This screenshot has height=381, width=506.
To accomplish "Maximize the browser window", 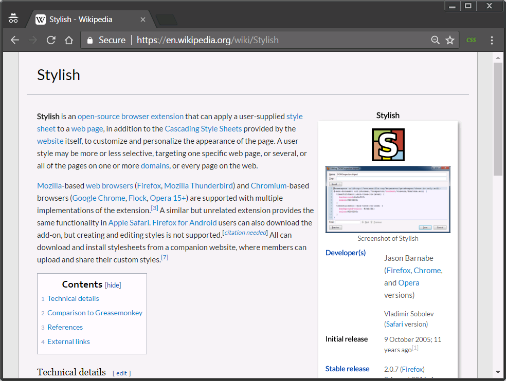I will click(x=468, y=6).
